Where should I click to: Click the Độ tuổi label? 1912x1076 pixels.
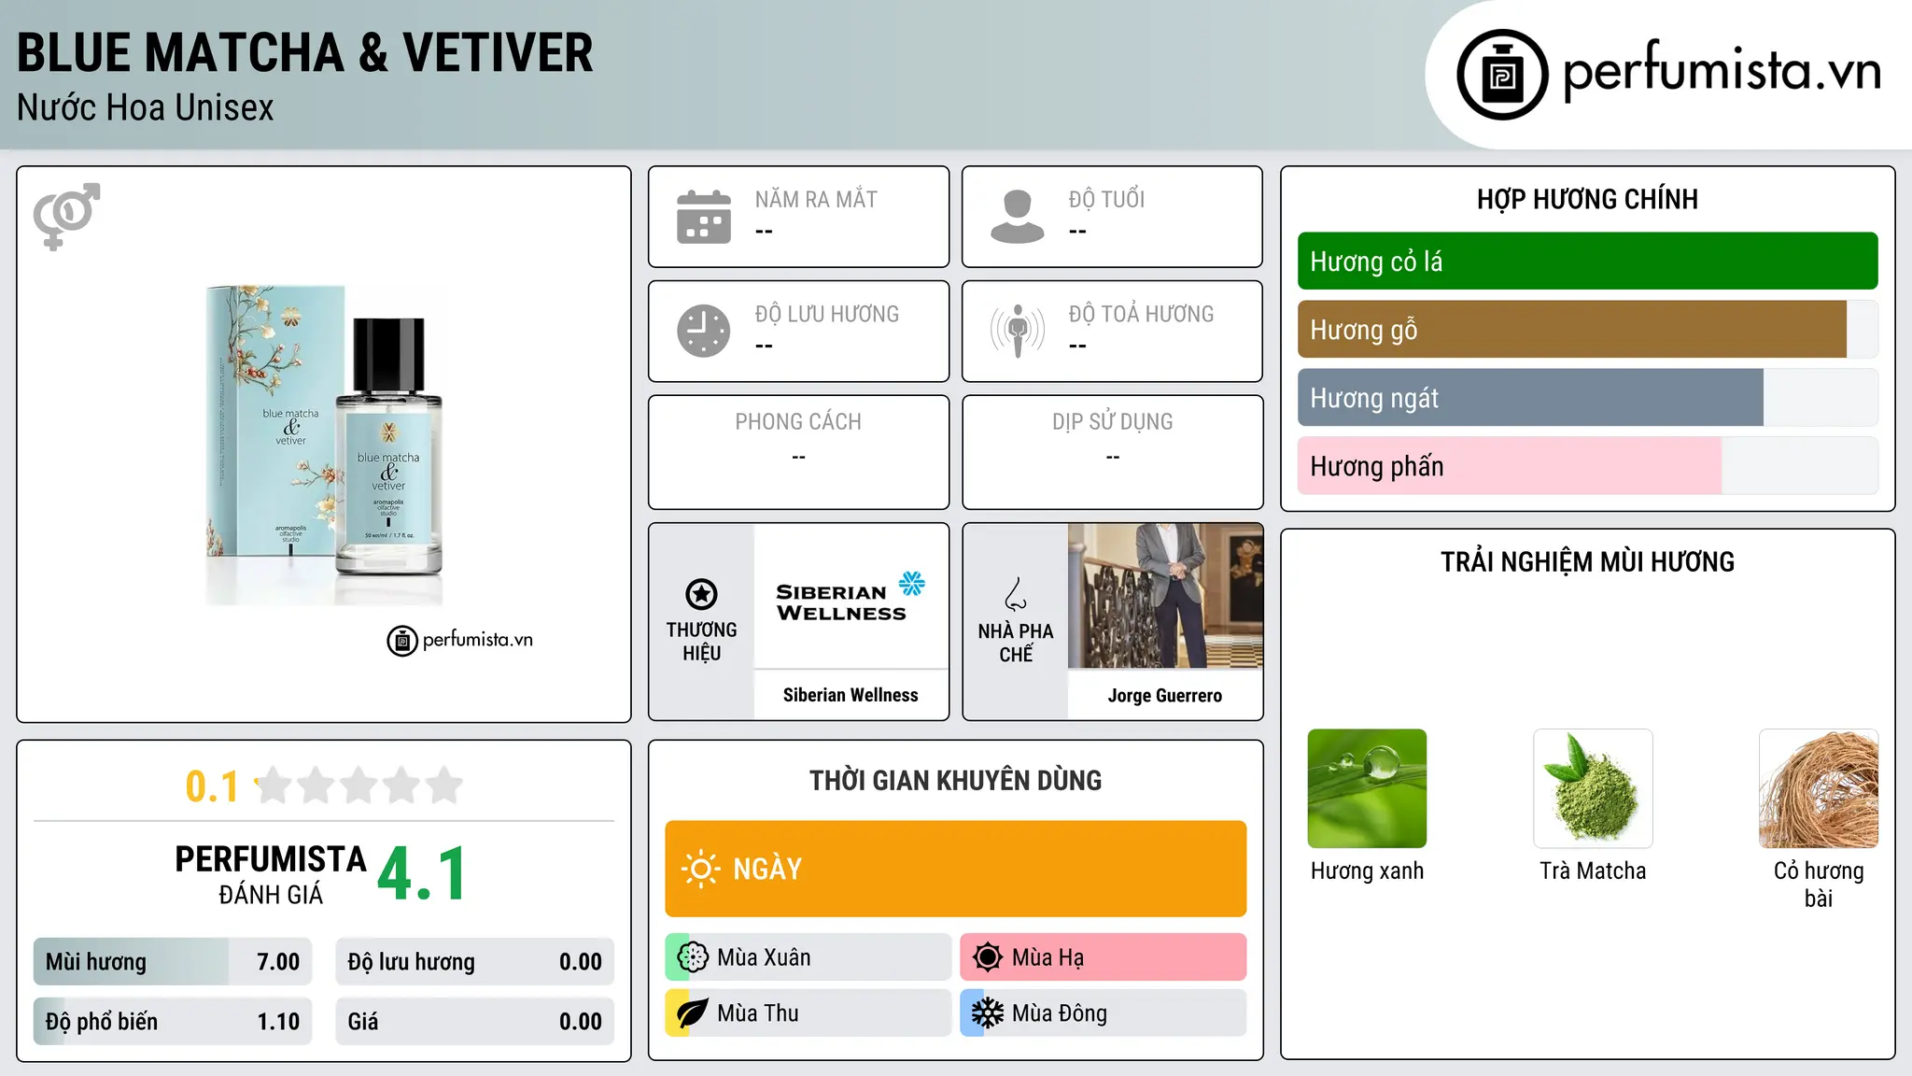(1106, 200)
